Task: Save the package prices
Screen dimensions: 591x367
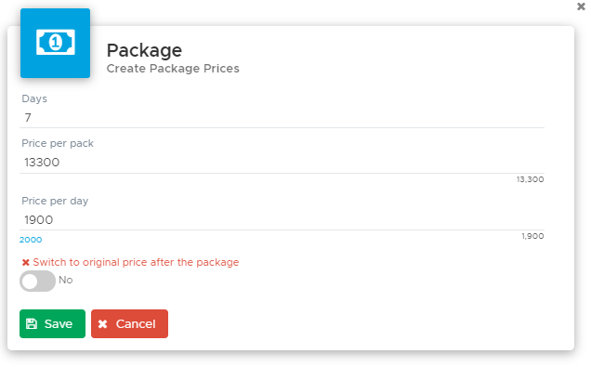Action: [52, 323]
